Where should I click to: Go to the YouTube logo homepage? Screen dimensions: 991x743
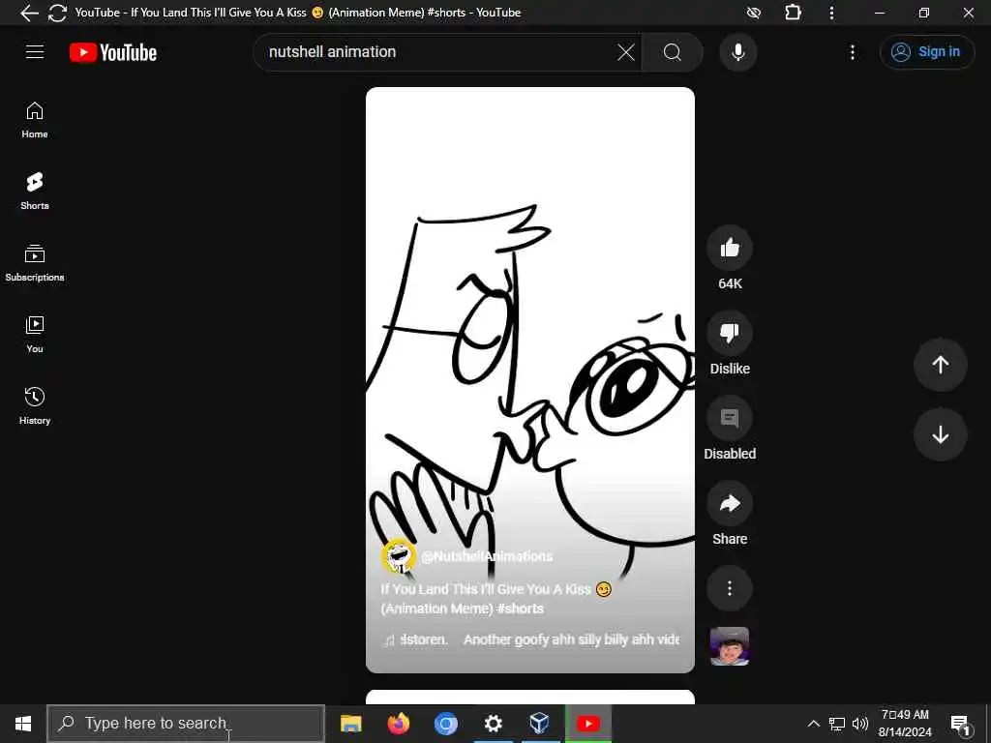(x=113, y=52)
